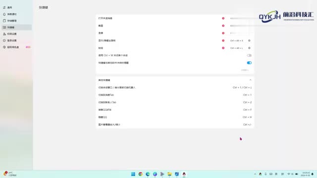Open the Wi-Fi network tray icon
317x178 pixels.
coord(289,174)
